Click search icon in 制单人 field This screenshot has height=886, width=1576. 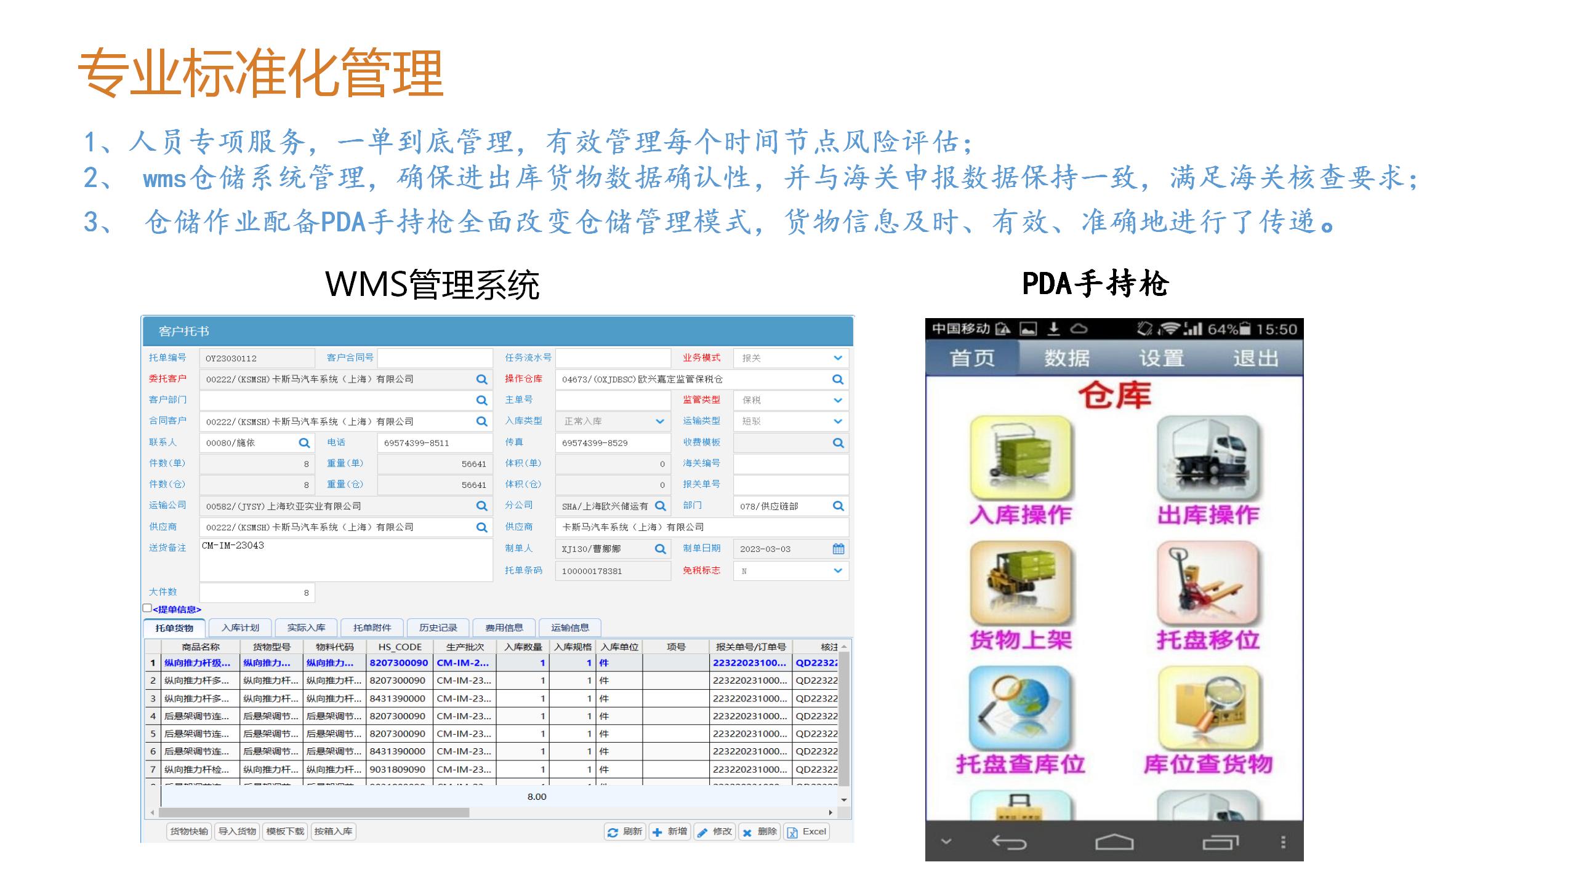tap(661, 549)
